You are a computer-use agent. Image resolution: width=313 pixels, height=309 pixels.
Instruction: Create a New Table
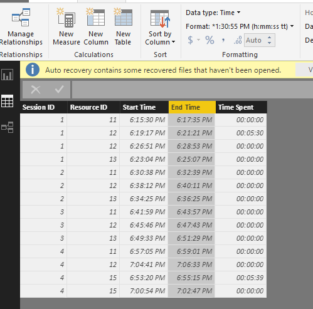click(x=123, y=27)
